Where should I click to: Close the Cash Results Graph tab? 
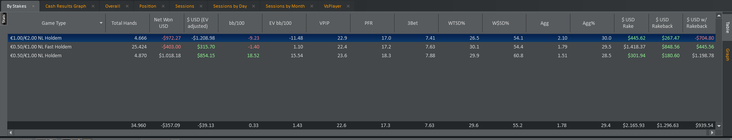tap(93, 6)
